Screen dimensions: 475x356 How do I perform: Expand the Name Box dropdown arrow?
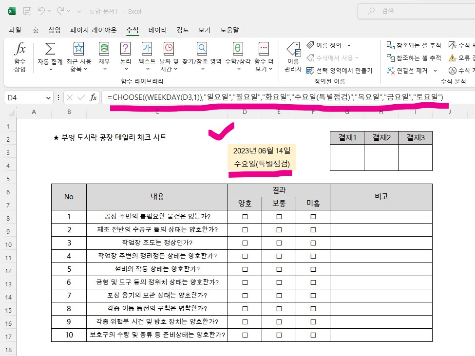click(48, 98)
